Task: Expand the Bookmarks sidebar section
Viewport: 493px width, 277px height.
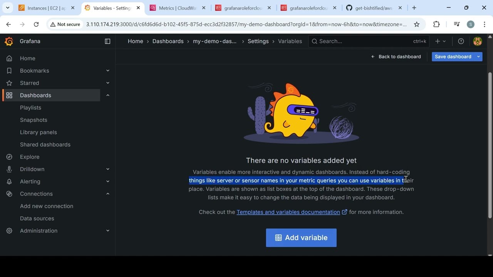Action: [x=108, y=71]
